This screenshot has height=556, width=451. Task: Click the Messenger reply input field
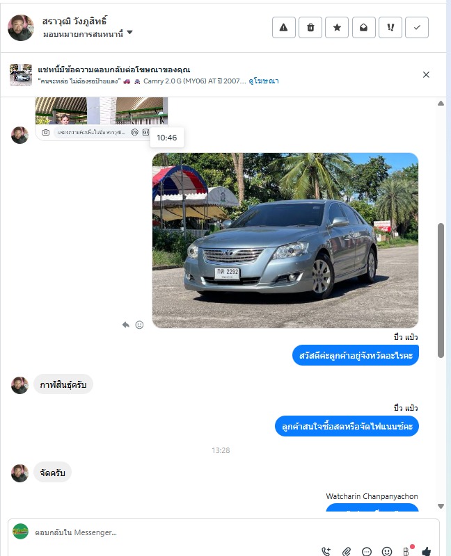pyautogui.click(x=228, y=532)
